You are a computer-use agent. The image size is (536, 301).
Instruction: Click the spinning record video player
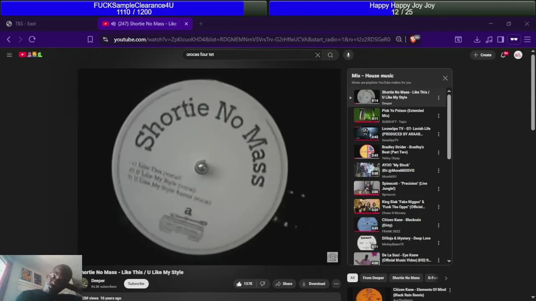pyautogui.click(x=209, y=167)
